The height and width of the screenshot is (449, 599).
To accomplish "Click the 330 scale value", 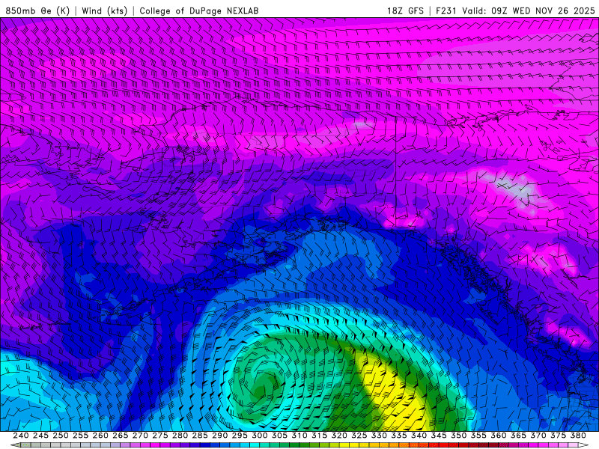I will 379,436.
